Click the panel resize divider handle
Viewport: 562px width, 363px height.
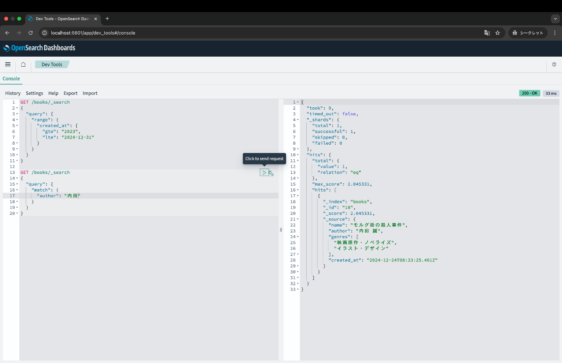pos(281,230)
